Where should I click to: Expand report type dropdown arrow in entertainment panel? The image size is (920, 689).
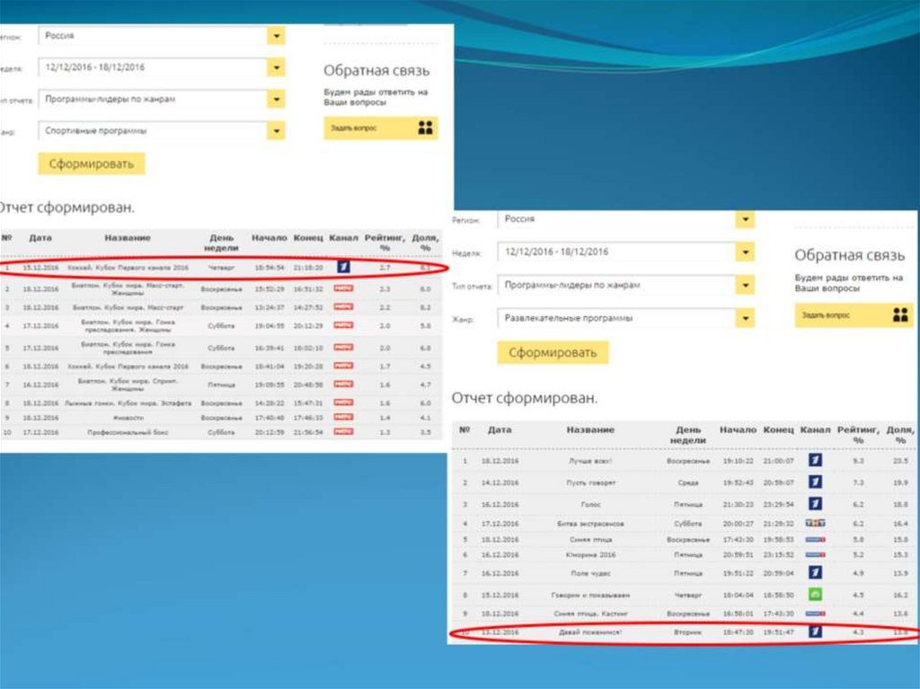pos(745,286)
